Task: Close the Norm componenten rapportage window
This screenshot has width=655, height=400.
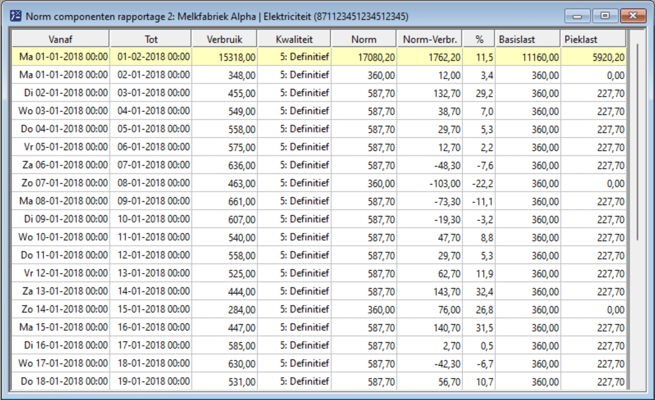Action: click(633, 16)
